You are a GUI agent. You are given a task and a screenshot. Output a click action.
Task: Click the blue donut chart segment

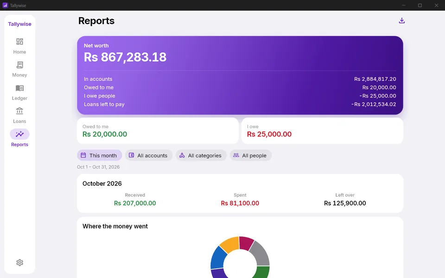(218, 258)
